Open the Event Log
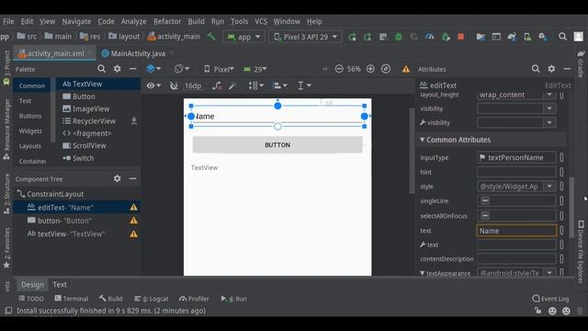The height and width of the screenshot is (331, 588). coord(550,299)
